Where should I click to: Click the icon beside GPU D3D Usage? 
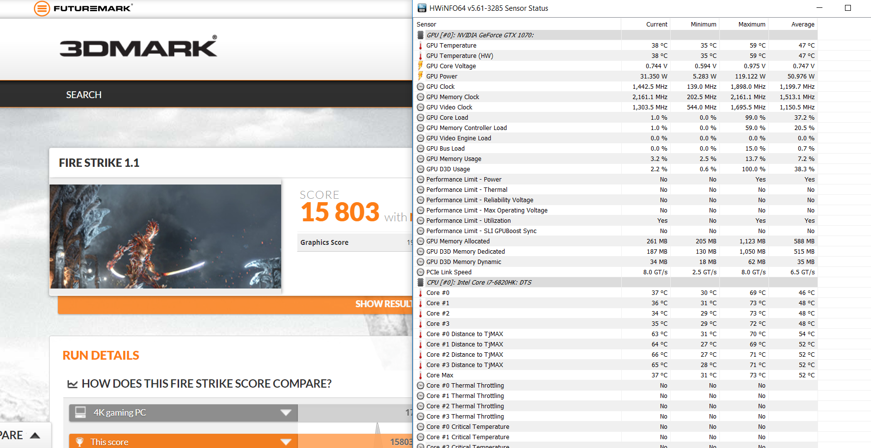[421, 169]
